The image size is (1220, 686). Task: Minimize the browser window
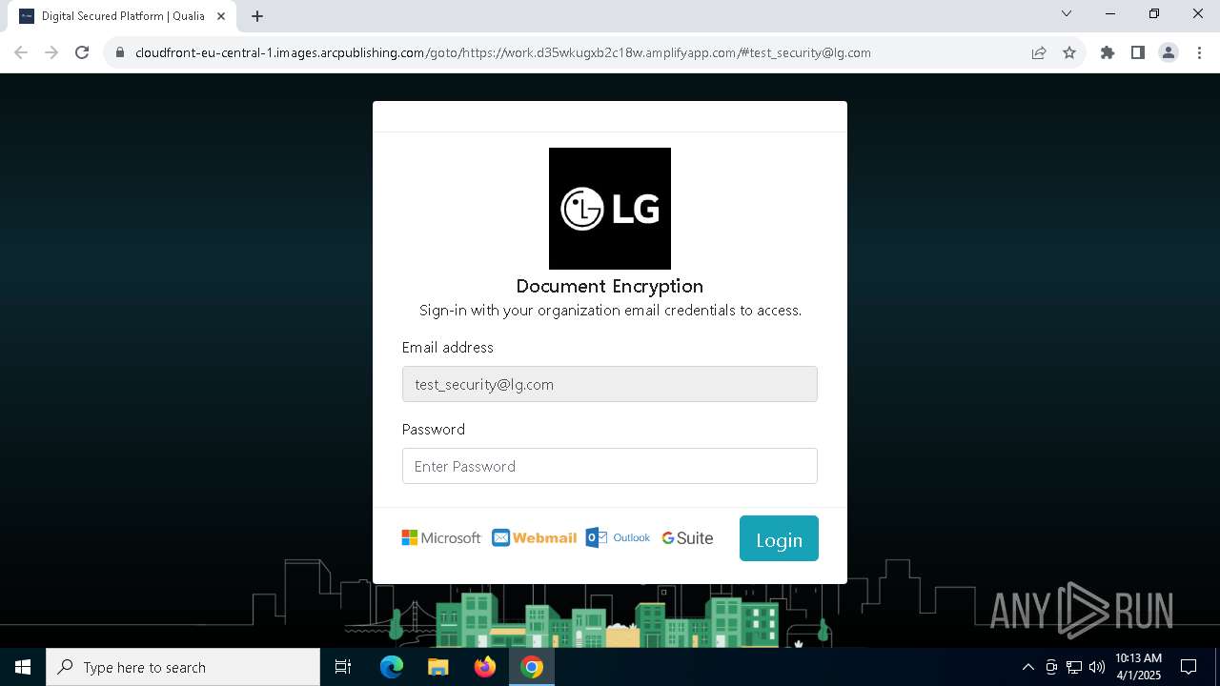(x=1110, y=14)
